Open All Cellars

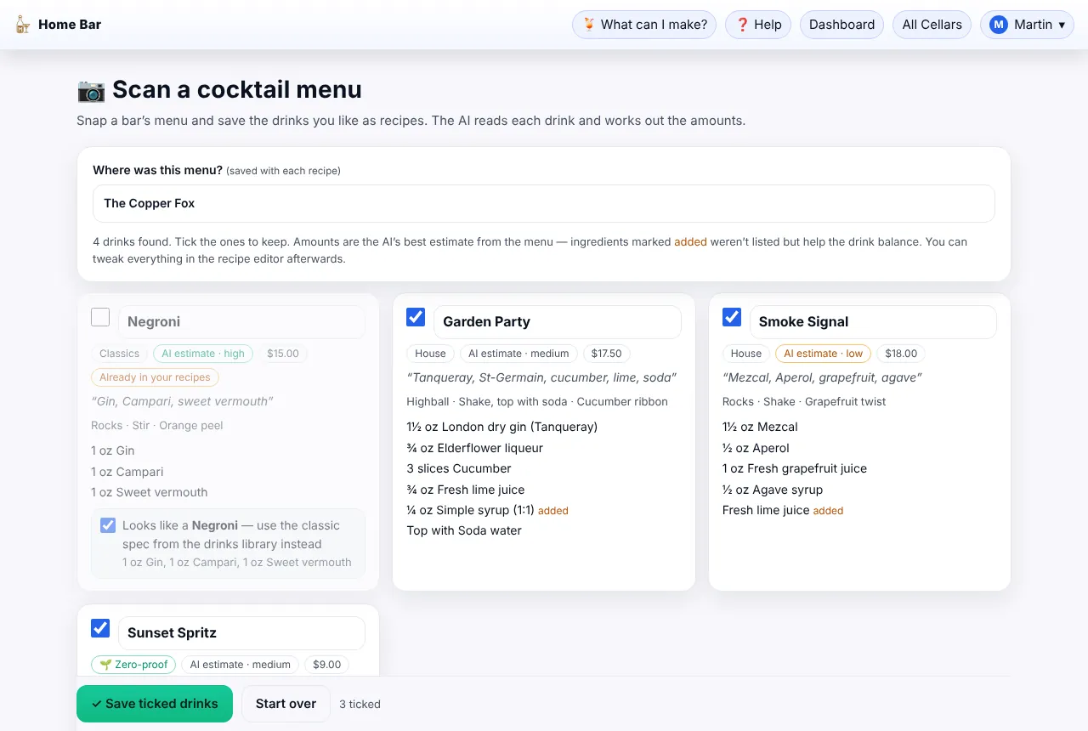[x=932, y=25]
